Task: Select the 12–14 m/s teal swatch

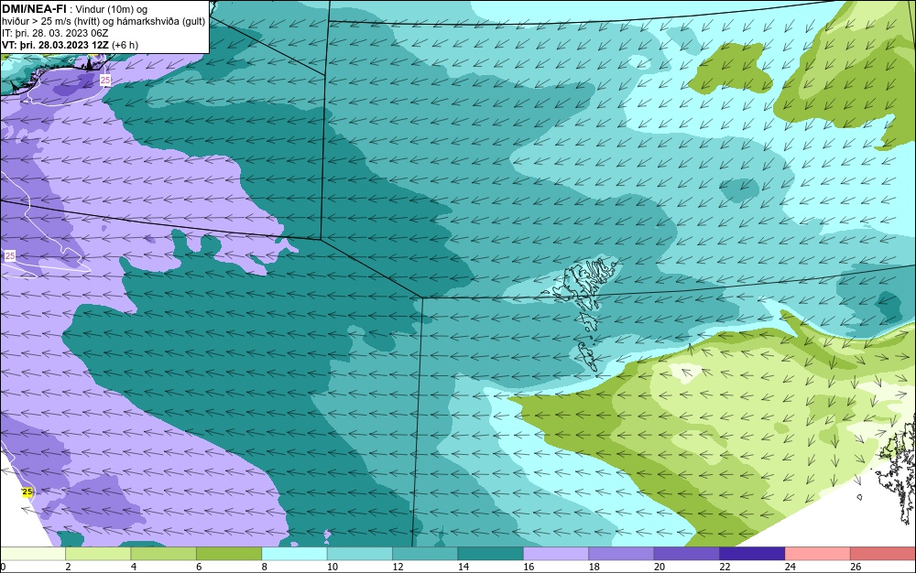Action: [x=425, y=554]
